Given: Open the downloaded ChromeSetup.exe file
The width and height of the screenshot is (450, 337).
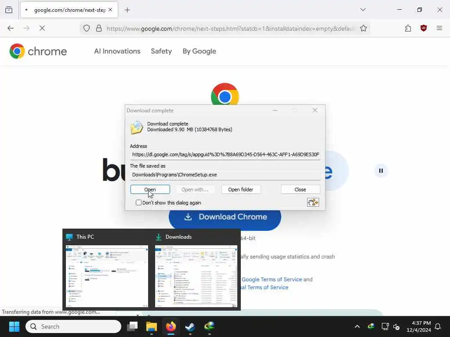Looking at the screenshot, I should click(150, 190).
